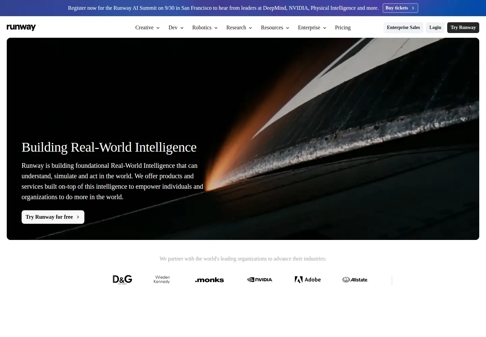Click Try Runway for free

click(x=53, y=217)
